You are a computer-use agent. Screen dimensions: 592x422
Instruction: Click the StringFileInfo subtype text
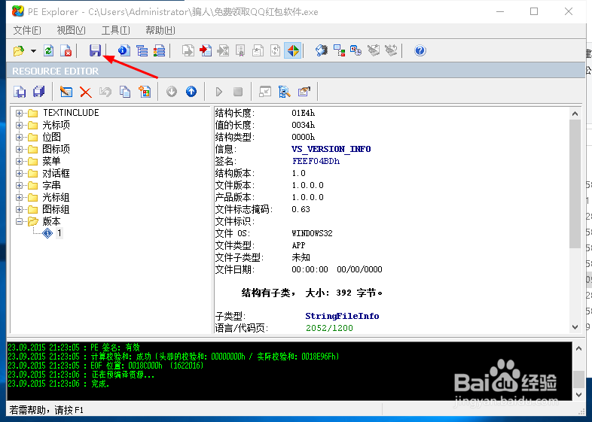pos(342,316)
